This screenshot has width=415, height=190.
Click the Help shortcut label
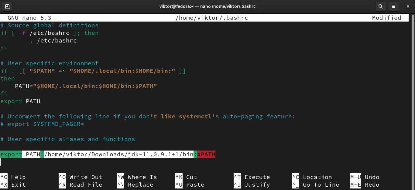(x=18, y=177)
